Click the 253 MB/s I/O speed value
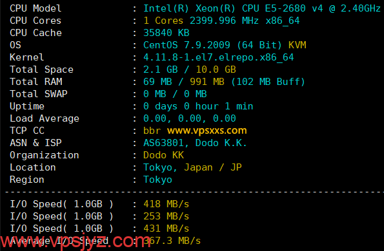This screenshot has width=384, height=251. [167, 216]
